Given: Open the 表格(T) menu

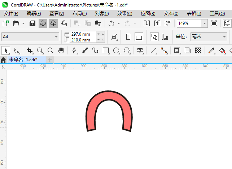Looking at the screenshot, I should (194, 14).
